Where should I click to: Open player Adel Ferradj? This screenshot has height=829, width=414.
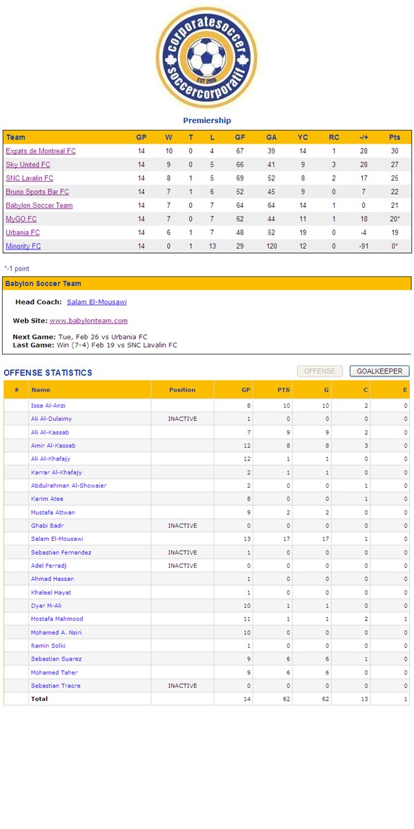(48, 566)
